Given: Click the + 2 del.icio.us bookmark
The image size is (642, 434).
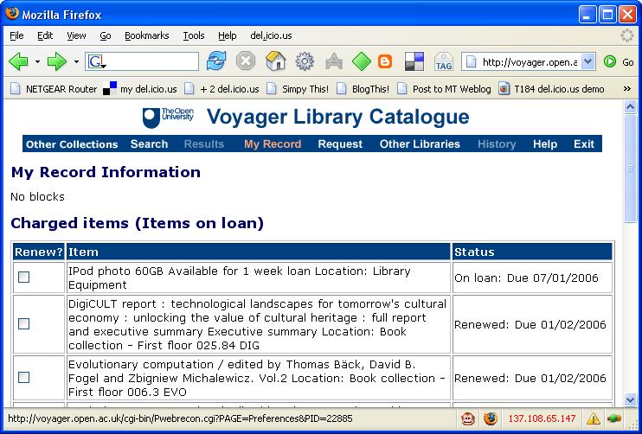Looking at the screenshot, I should click(221, 89).
